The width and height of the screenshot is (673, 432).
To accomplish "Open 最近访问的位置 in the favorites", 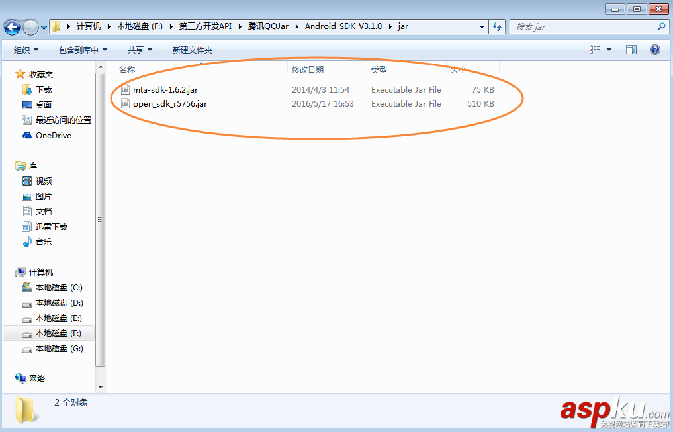I will point(63,120).
